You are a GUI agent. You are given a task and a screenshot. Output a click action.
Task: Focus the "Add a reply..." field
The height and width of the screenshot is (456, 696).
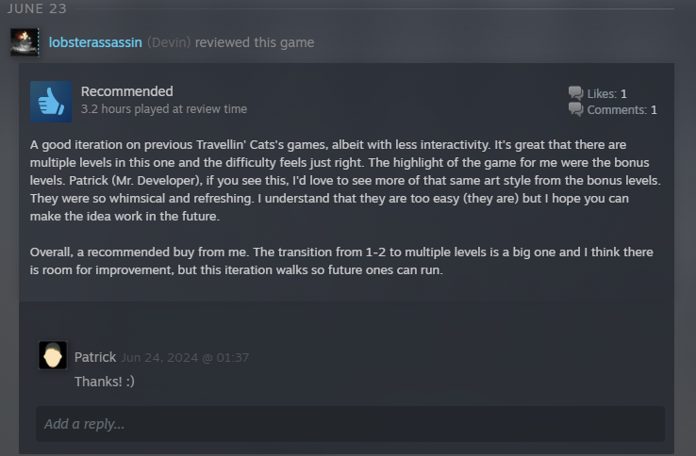click(x=350, y=424)
